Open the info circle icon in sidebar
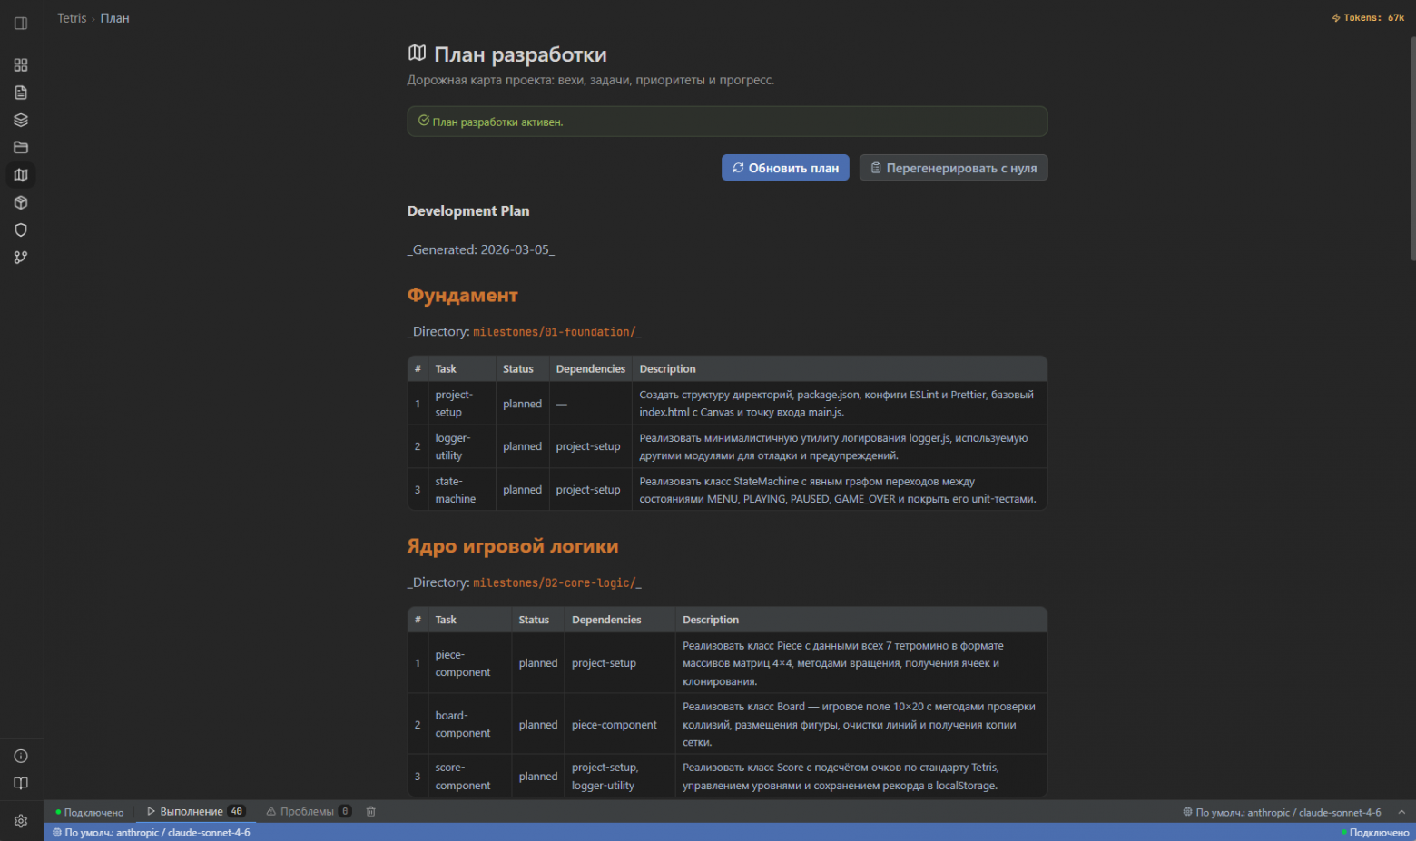Image resolution: width=1416 pixels, height=841 pixels. (x=21, y=756)
